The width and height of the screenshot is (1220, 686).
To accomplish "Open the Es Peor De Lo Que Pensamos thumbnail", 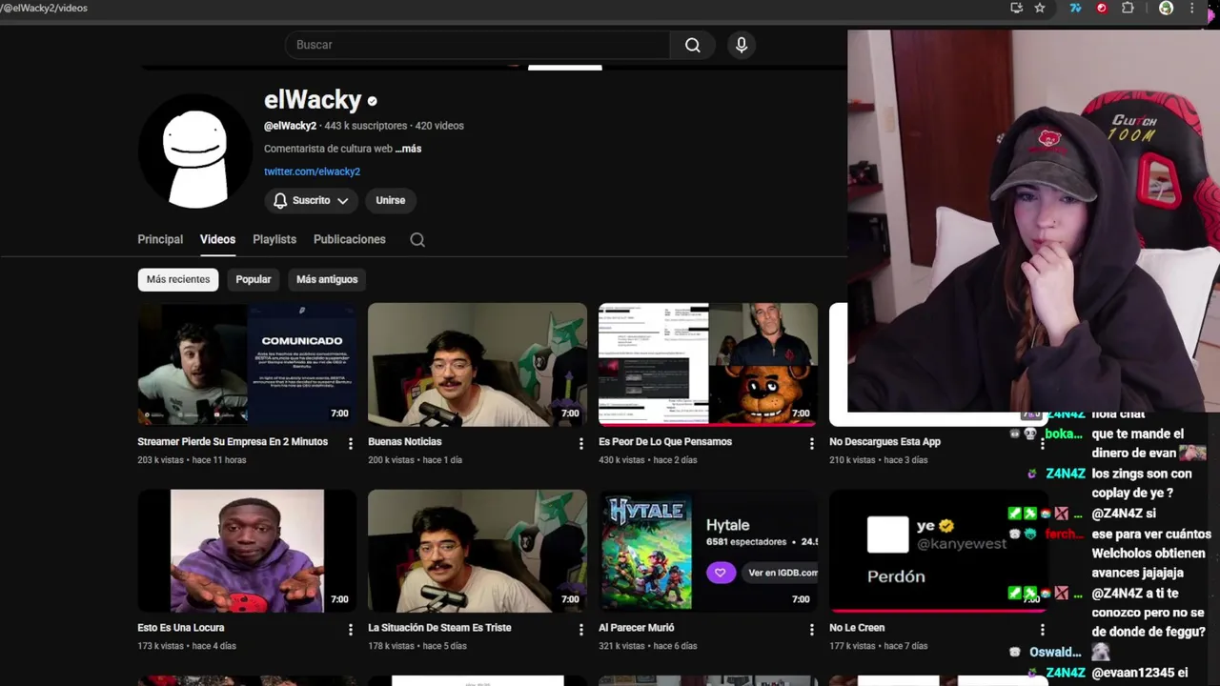I will (x=708, y=364).
